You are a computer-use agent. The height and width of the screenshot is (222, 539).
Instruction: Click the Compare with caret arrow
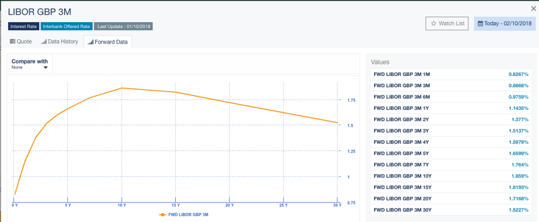click(x=45, y=68)
